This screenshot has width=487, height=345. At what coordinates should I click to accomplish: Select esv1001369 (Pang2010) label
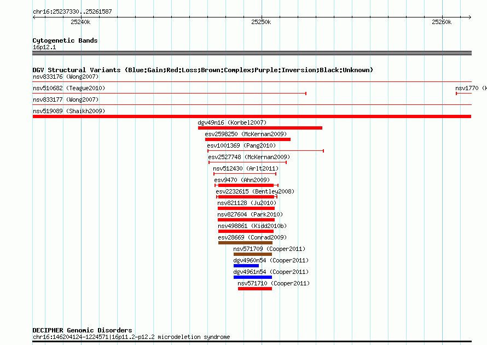(x=241, y=145)
